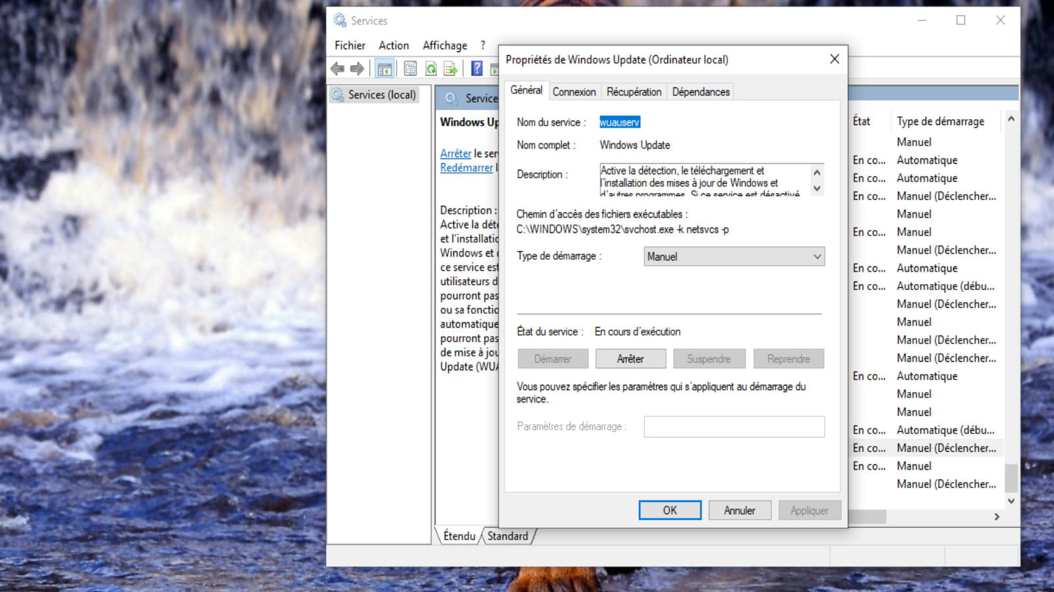Click the vertical scrollbar thumb in services list
Viewport: 1054px width, 592px height.
pyautogui.click(x=1011, y=478)
